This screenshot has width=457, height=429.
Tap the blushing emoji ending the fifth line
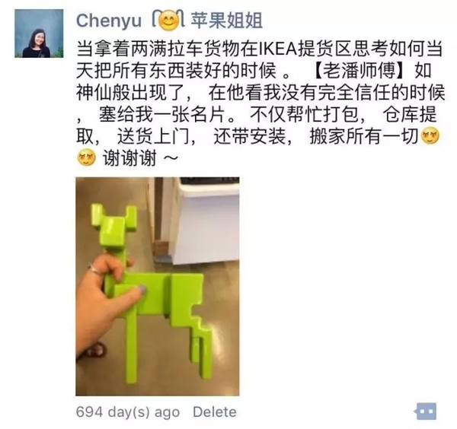pyautogui.click(x=430, y=136)
